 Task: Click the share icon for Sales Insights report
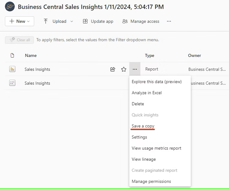(x=113, y=69)
